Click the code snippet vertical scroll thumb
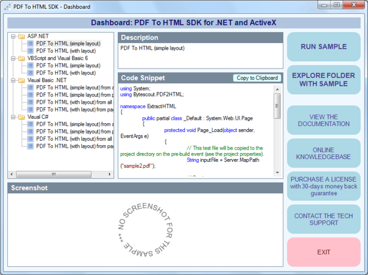 coord(277,106)
